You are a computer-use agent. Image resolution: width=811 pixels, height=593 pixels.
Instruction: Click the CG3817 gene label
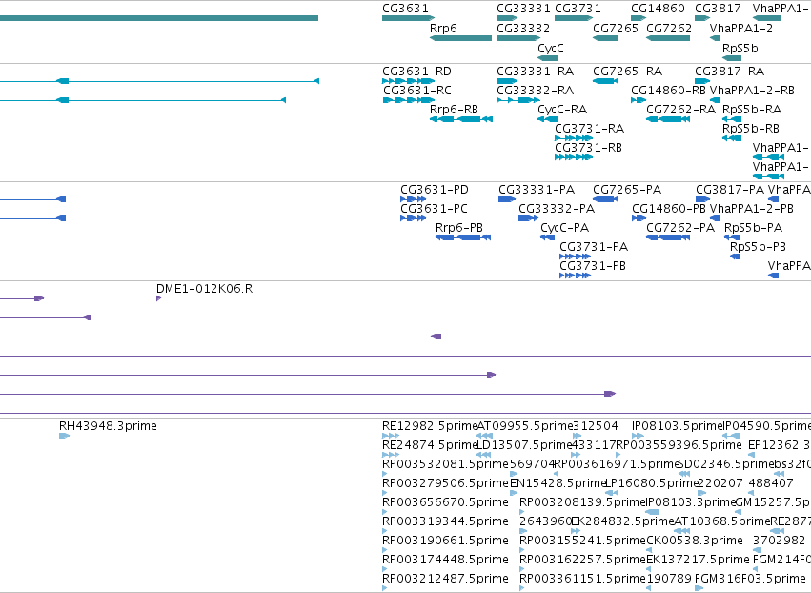coord(718,9)
